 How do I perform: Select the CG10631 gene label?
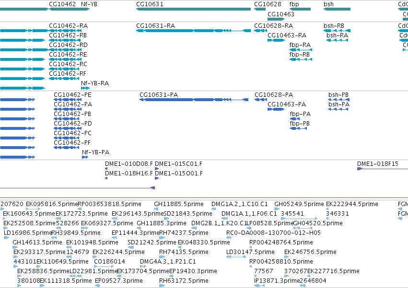point(150,4)
